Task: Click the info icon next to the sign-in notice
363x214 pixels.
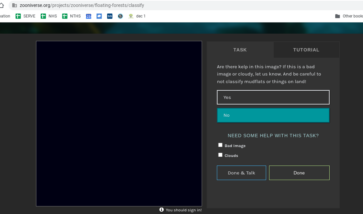Action: click(162, 210)
